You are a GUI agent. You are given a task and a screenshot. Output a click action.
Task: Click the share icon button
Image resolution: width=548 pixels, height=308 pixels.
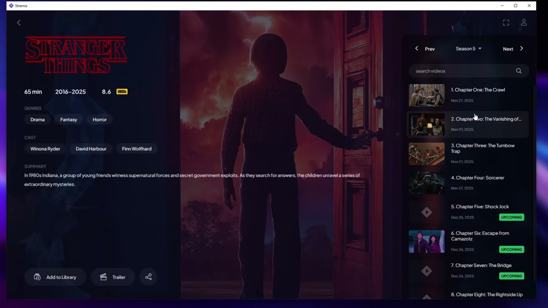tap(149, 277)
